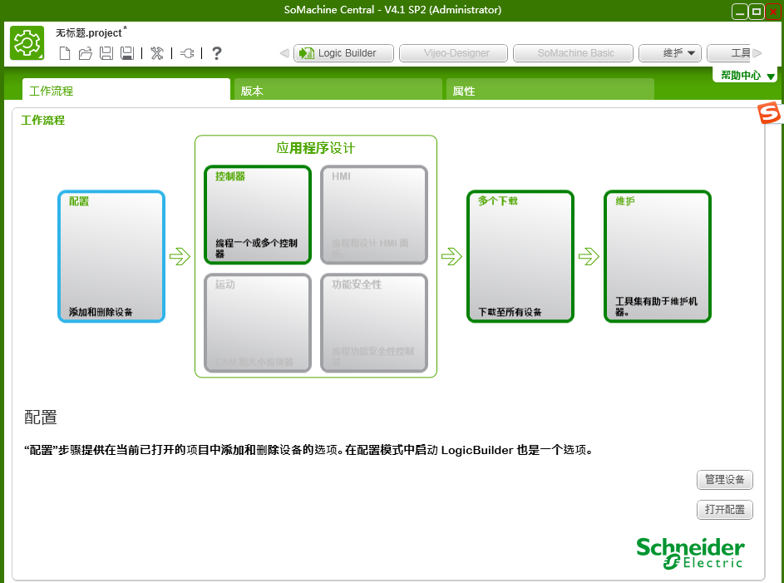
Task: Select the 维护 workflow tile
Action: pyautogui.click(x=658, y=256)
